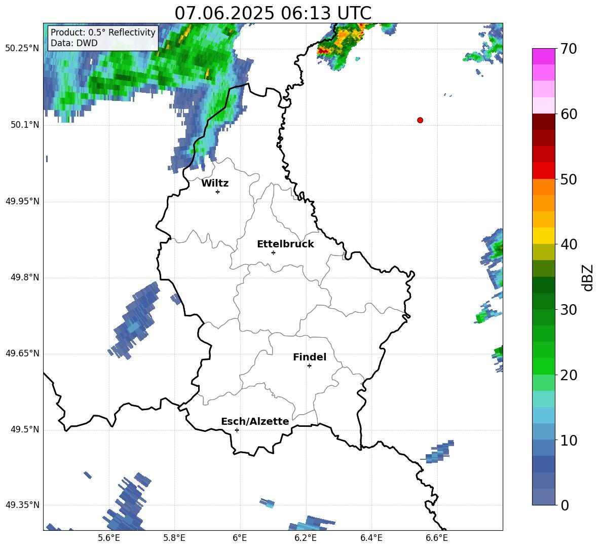
Task: Click the red dot marker on the map
Action: tap(420, 120)
